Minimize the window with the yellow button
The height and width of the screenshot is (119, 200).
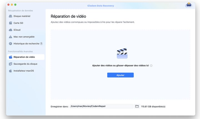click(12, 5)
